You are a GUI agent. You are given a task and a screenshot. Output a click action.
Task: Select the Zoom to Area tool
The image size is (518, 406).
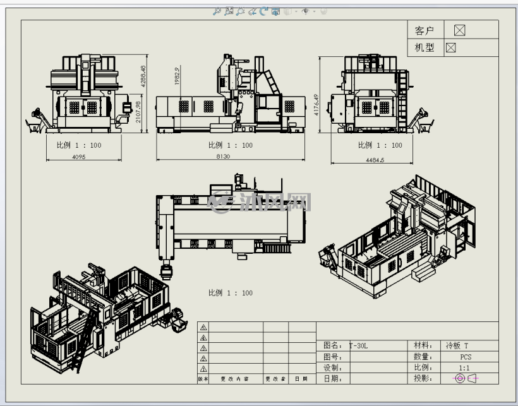tap(229, 11)
